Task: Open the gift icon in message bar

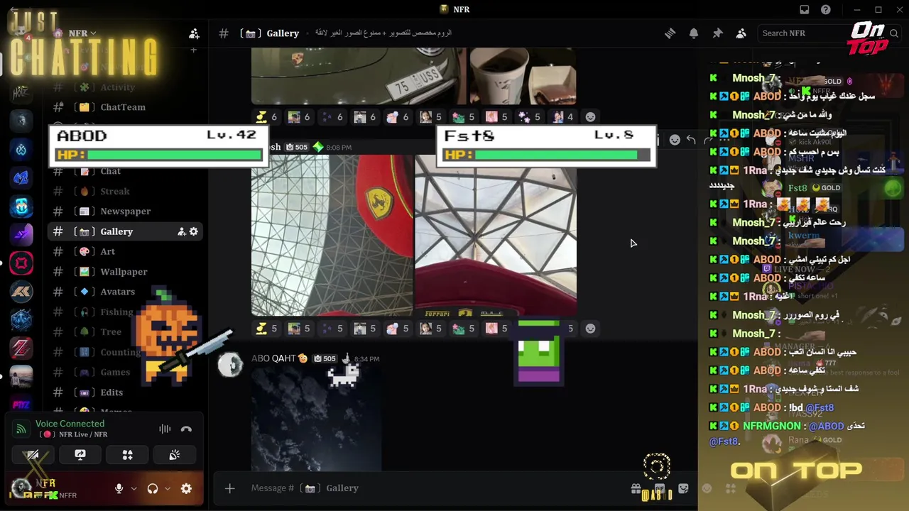Action: click(x=636, y=488)
